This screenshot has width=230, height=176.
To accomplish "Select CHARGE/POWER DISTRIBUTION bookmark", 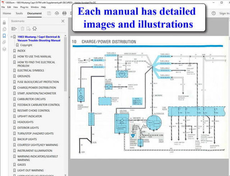I will pos(37,88).
